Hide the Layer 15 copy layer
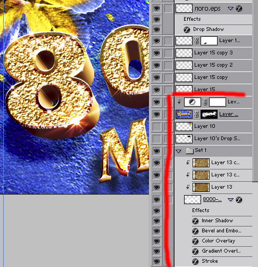 click(156, 77)
